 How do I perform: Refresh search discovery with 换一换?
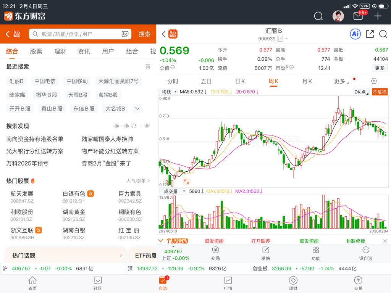point(125,126)
